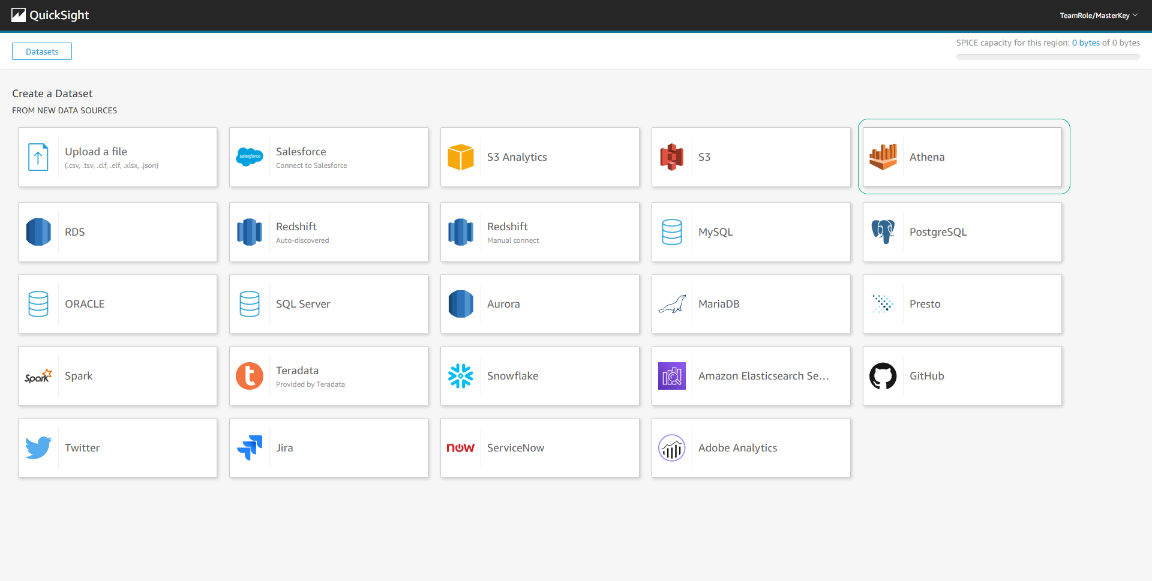Click the Adobe Analytics chart icon
The width and height of the screenshot is (1152, 581).
[672, 448]
